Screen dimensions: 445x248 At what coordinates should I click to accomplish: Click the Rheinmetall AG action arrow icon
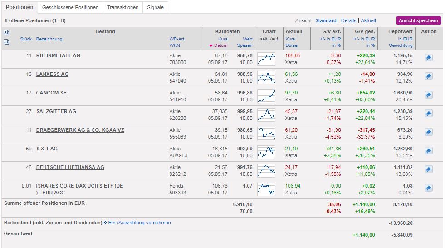pos(428,58)
